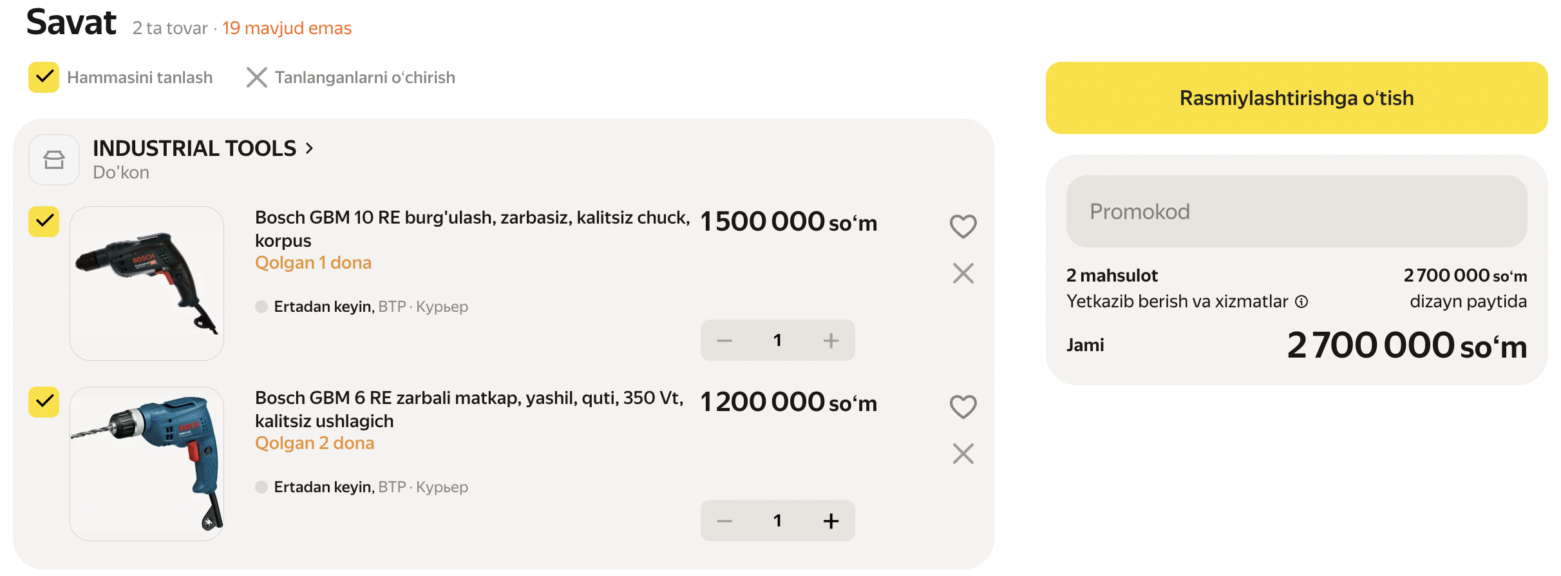This screenshot has width=1561, height=576.
Task: Click info icon next to Yetkazib berish
Action: coord(1301,302)
